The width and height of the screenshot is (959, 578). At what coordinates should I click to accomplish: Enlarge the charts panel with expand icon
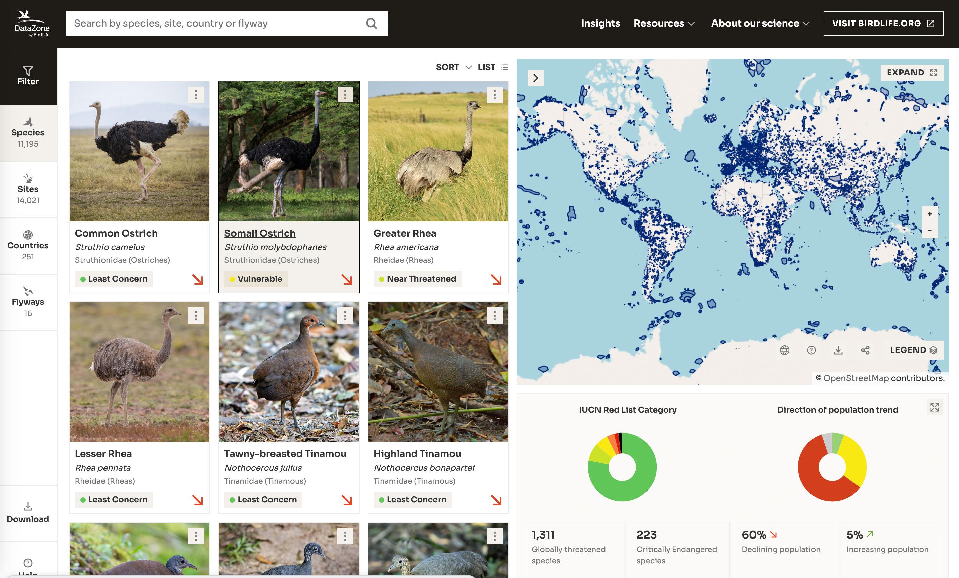click(x=934, y=408)
